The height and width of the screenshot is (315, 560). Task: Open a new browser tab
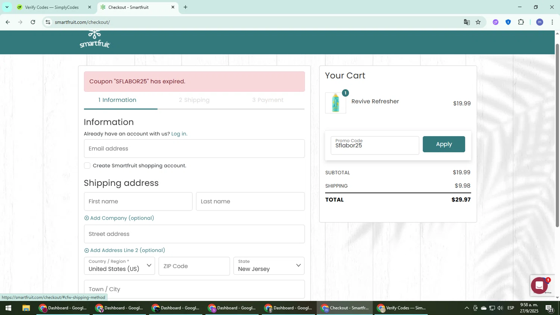tap(186, 7)
